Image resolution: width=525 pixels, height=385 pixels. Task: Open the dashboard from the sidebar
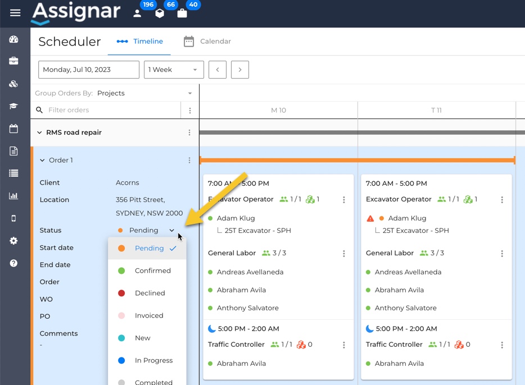(13, 39)
